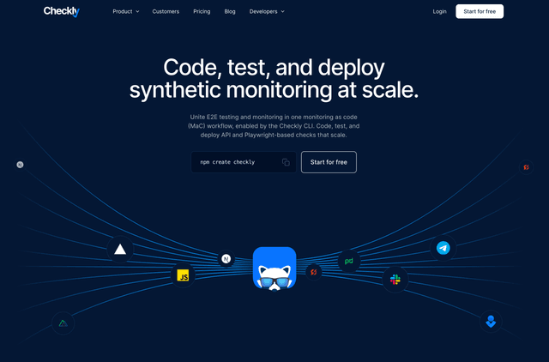
Task: Open the Blog page
Action: (230, 11)
